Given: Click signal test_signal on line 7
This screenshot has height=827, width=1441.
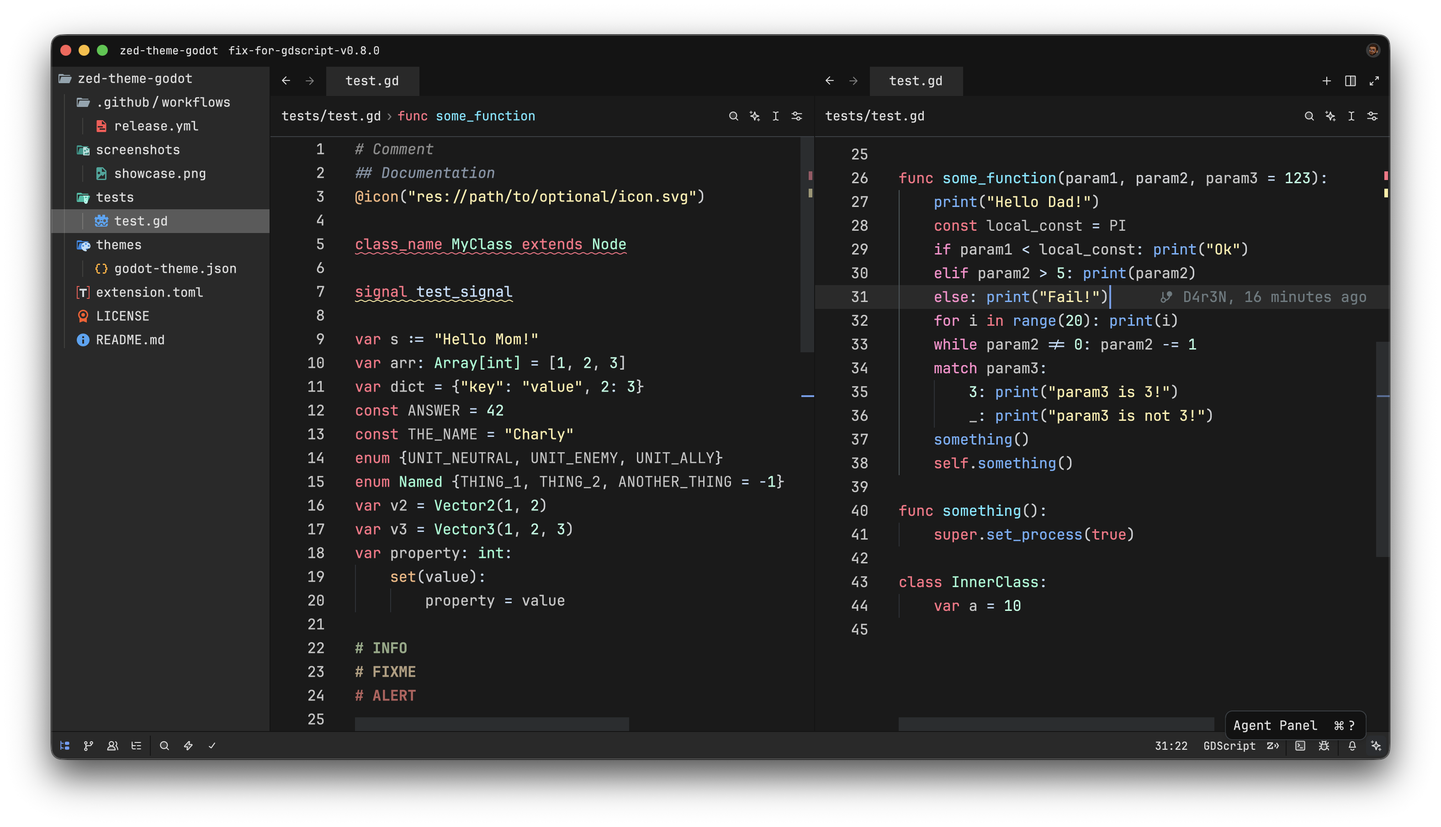Looking at the screenshot, I should [434, 292].
